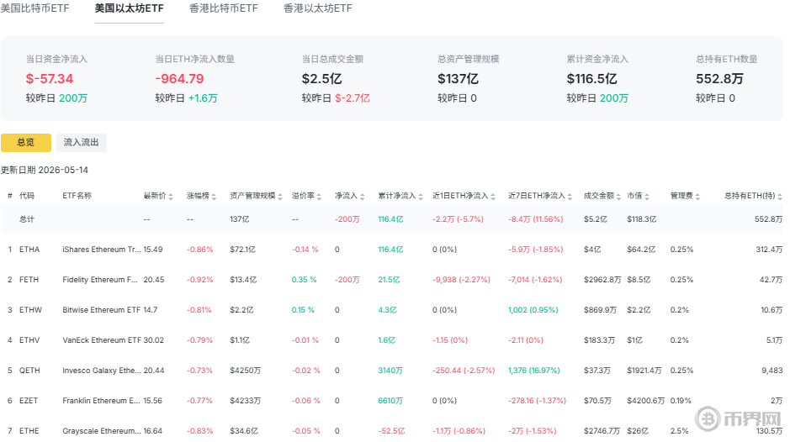This screenshot has width=790, height=442.
Task: Open VanEck Ethereum ETF name
Action: 102,339
